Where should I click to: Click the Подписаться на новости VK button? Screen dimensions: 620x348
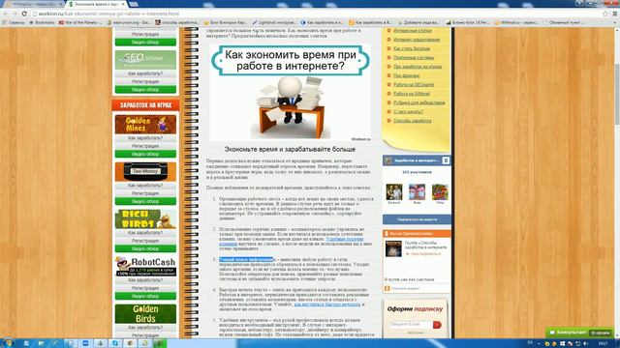coord(417,219)
